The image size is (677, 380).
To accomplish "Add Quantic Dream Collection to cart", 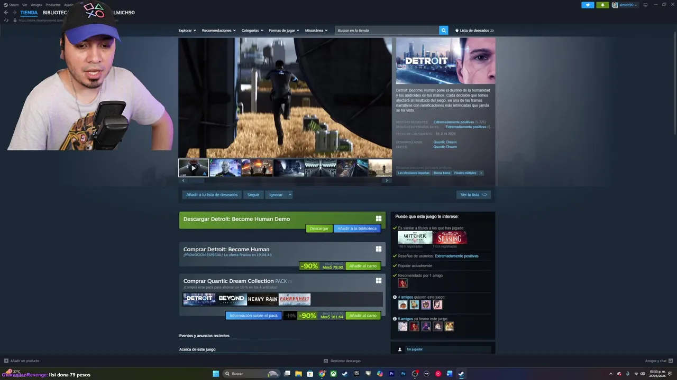I will pyautogui.click(x=363, y=316).
